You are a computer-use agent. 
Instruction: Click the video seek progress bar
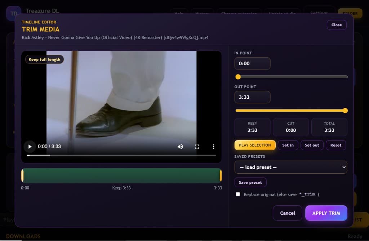tap(121, 155)
